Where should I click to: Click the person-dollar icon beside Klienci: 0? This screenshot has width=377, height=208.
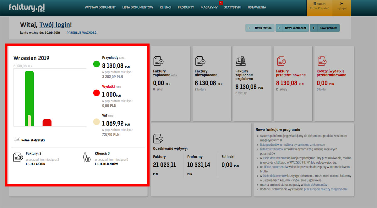[x=87, y=158]
